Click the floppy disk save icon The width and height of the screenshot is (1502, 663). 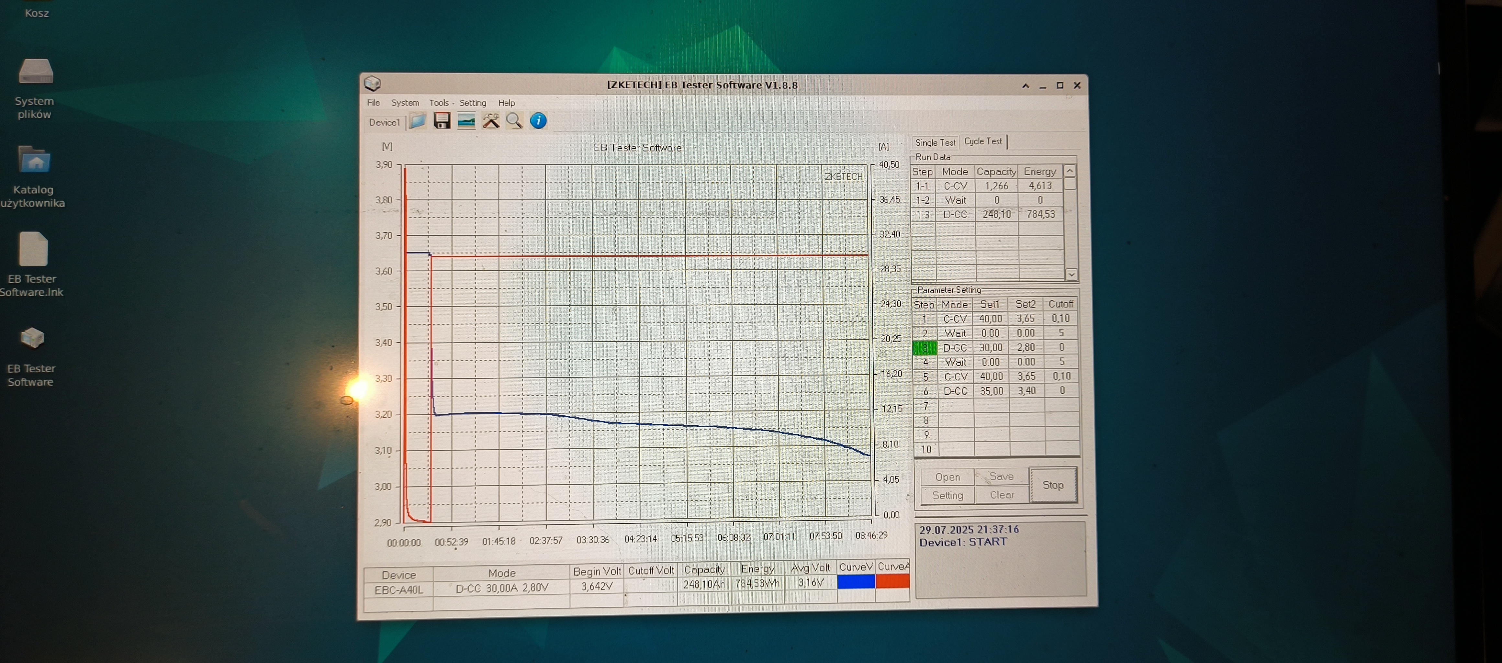(442, 121)
